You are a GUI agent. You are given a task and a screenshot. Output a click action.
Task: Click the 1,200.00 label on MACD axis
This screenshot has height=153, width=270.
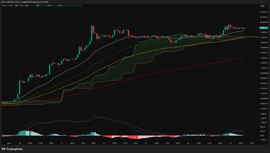[x=263, y=123]
